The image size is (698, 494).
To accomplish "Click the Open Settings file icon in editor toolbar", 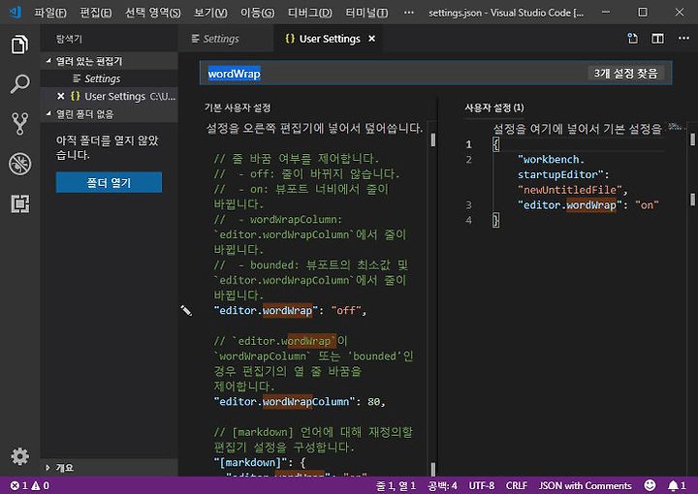I will click(632, 39).
